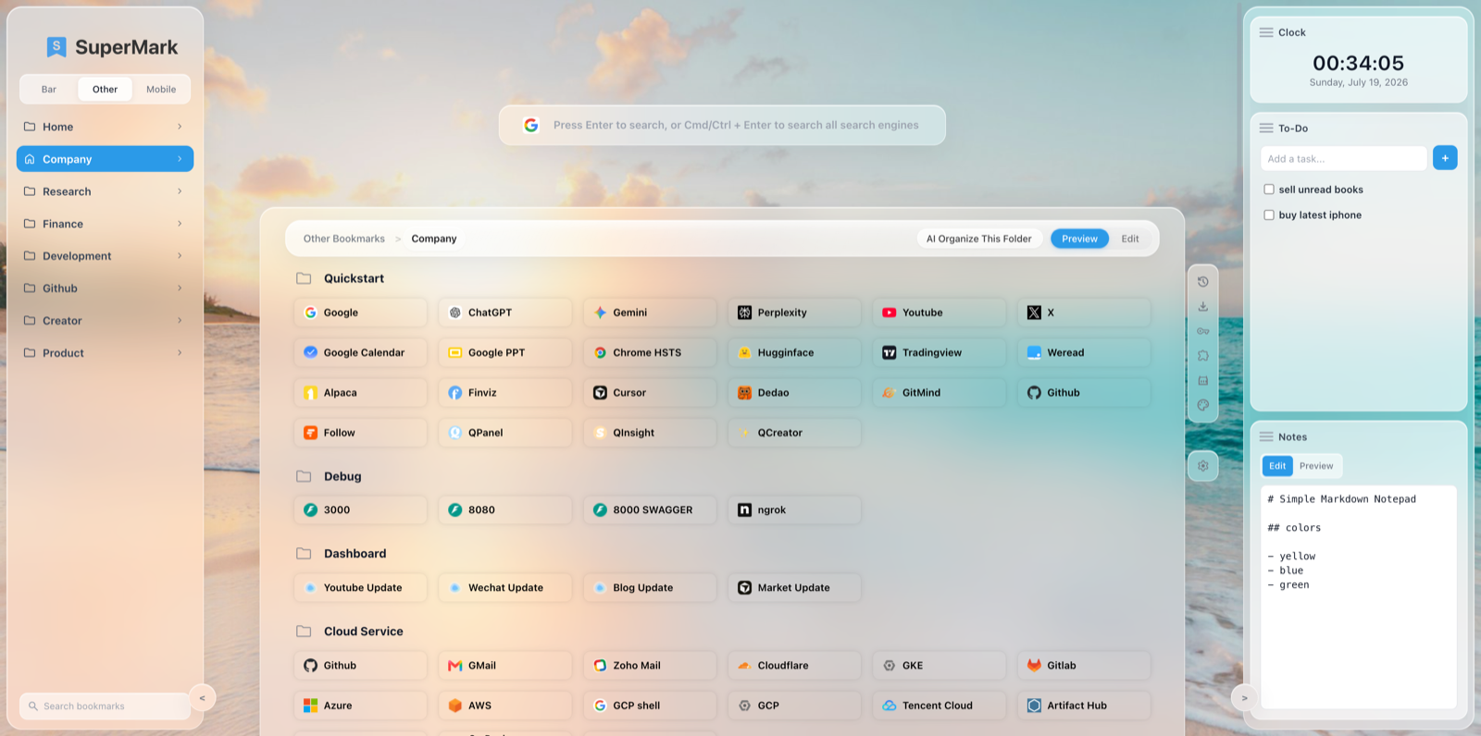Expand the Development folder chevron
1481x736 pixels.
[x=180, y=256]
